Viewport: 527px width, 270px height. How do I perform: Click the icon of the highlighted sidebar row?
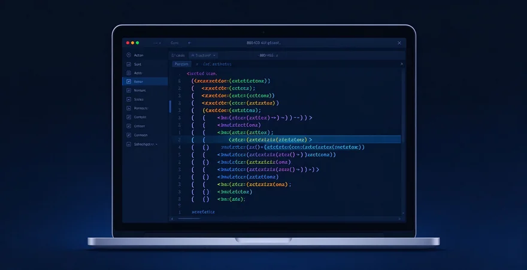pyautogui.click(x=128, y=81)
